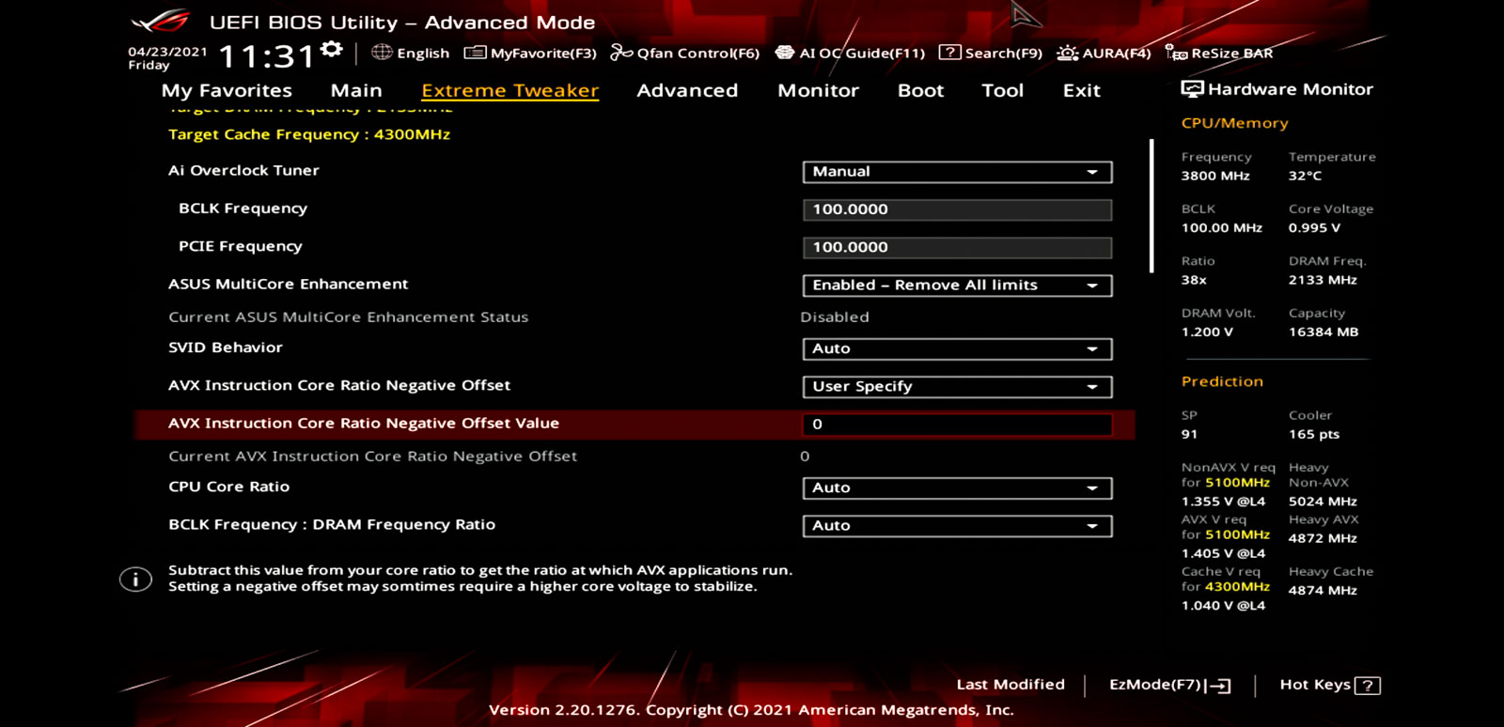Open MyFavorite(F3) list icon
The image size is (1504, 727).
(476, 52)
